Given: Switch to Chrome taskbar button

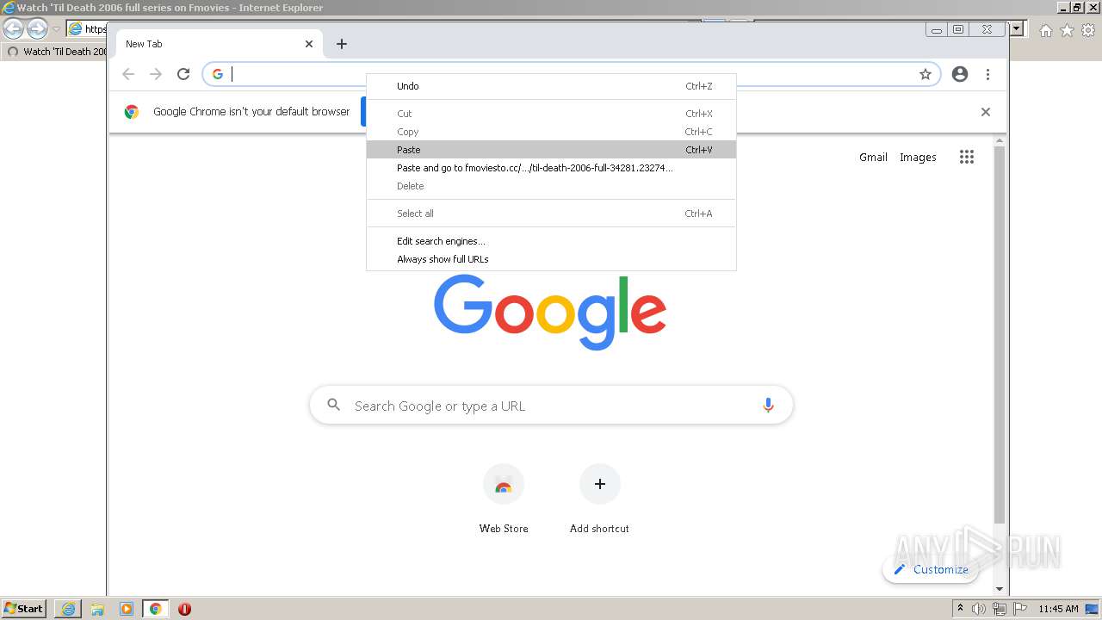Looking at the screenshot, I should 155,609.
